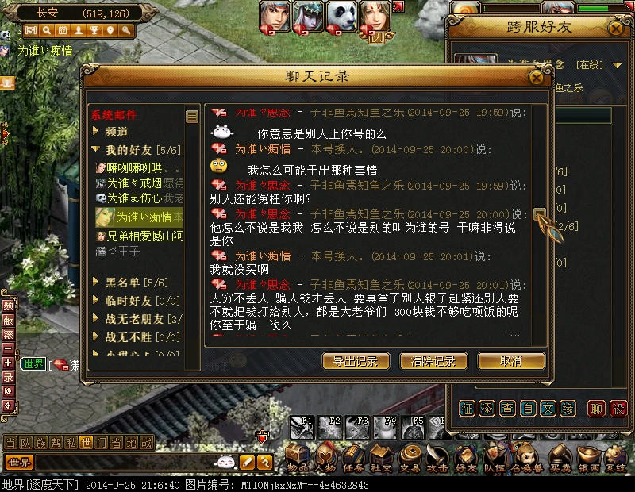The height and width of the screenshot is (492, 635).
Task: Toggle the 帮 guild channel filter
Action: pyautogui.click(x=56, y=443)
